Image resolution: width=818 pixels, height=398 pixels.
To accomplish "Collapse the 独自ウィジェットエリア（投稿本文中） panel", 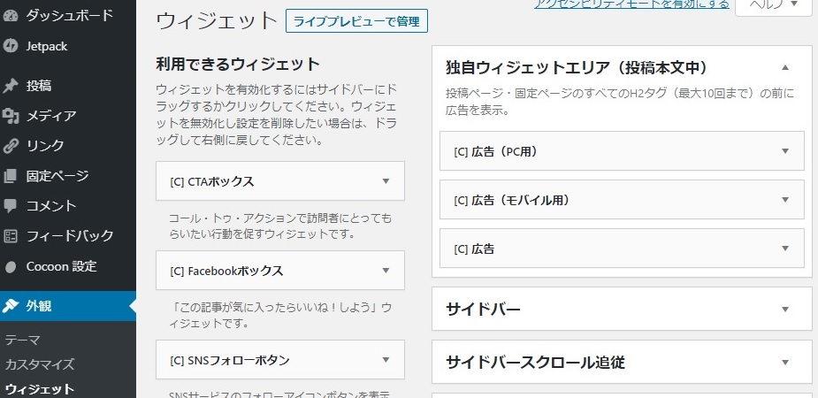I will click(784, 68).
